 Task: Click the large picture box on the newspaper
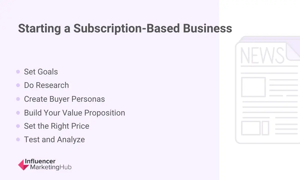pyautogui.click(x=253, y=87)
